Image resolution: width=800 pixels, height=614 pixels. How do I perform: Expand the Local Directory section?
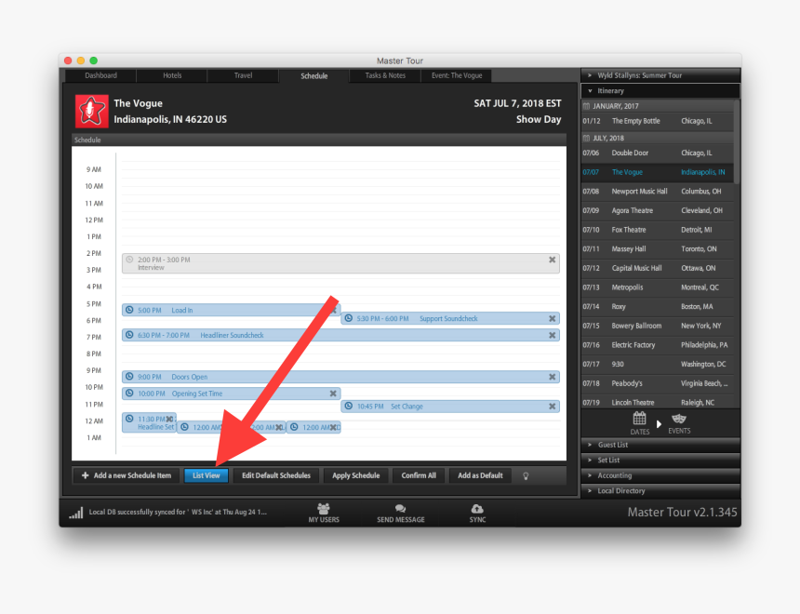coord(660,491)
